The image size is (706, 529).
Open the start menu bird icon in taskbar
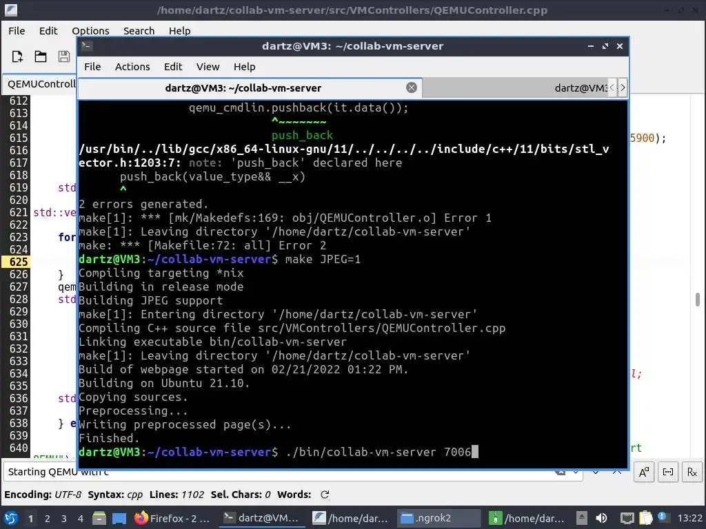point(11,518)
